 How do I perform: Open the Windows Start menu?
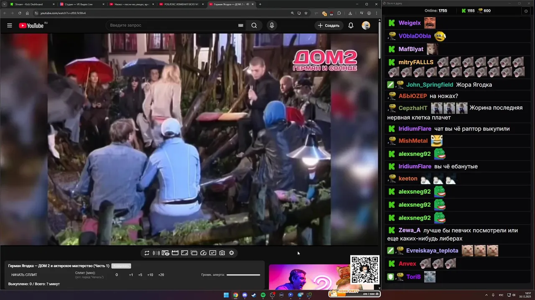226,295
